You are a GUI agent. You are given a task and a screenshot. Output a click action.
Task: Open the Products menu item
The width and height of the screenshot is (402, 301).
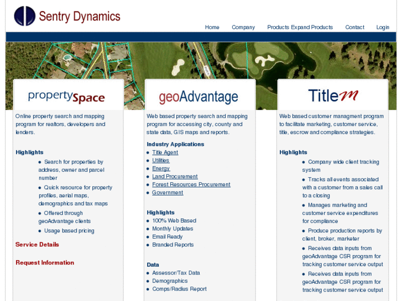278,27
